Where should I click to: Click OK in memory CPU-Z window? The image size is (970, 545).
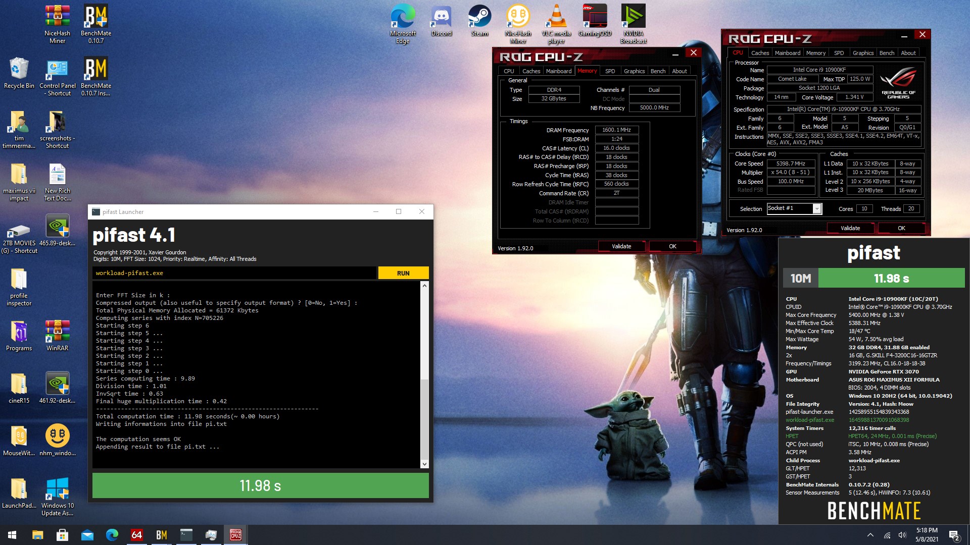(672, 246)
